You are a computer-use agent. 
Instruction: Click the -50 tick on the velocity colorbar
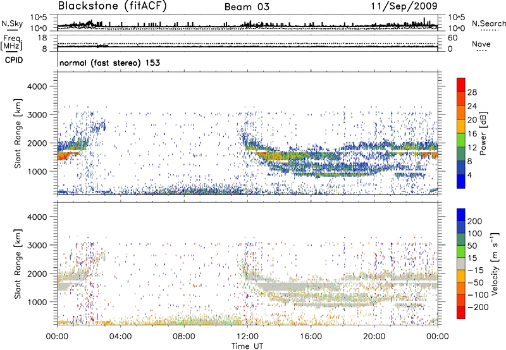coord(476,282)
